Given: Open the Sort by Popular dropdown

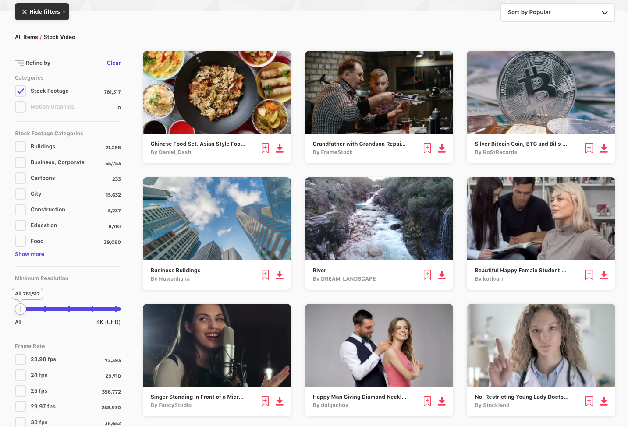Looking at the screenshot, I should tap(557, 12).
